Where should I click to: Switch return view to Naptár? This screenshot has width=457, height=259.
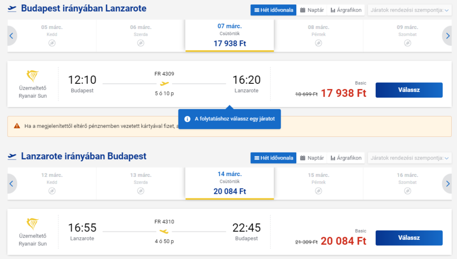click(312, 158)
